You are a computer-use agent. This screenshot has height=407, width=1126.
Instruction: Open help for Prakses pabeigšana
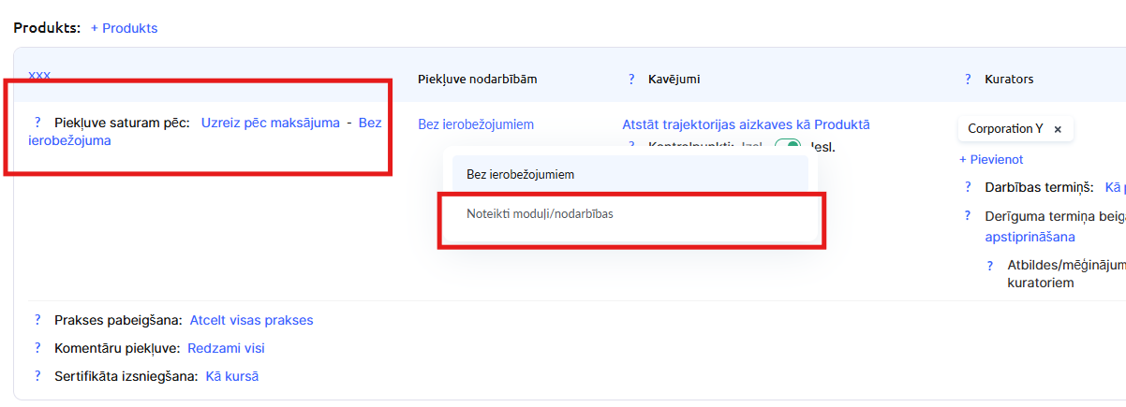tap(37, 320)
